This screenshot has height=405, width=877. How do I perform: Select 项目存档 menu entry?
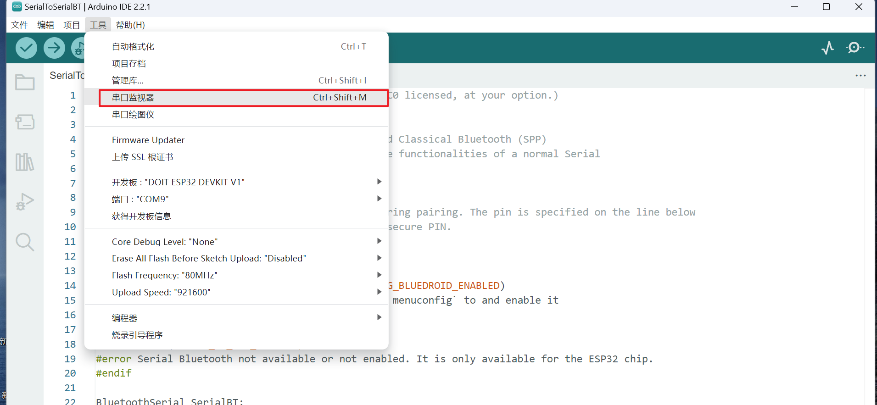coord(236,63)
